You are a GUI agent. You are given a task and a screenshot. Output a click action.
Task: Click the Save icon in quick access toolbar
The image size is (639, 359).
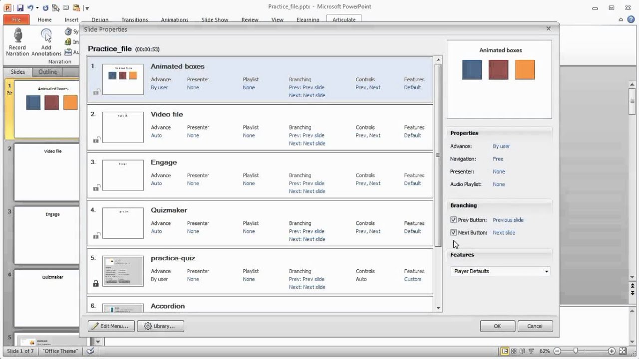tap(20, 7)
